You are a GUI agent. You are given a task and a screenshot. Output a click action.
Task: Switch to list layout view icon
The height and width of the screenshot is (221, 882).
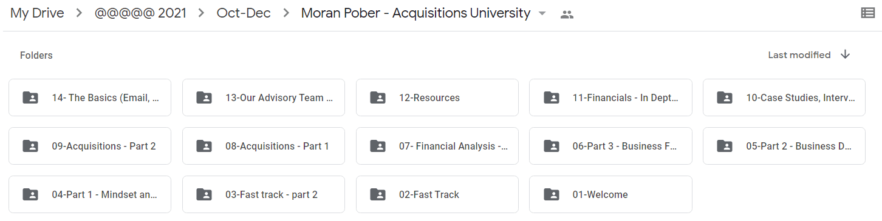[868, 13]
